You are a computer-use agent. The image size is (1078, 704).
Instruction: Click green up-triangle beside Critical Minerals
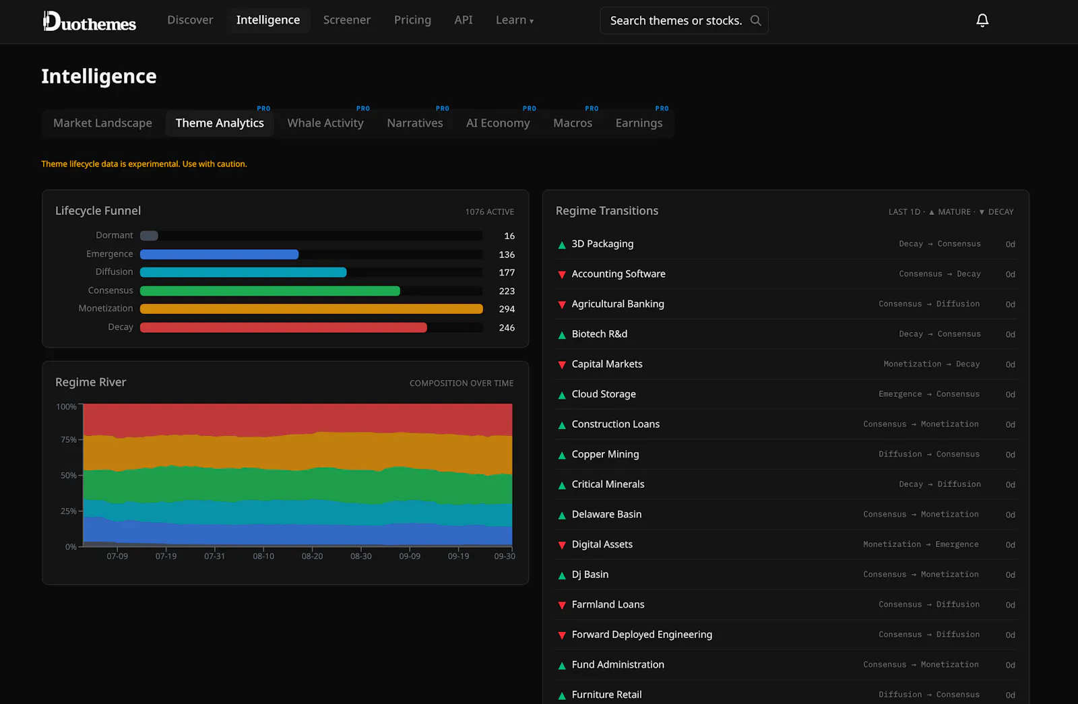pos(562,485)
